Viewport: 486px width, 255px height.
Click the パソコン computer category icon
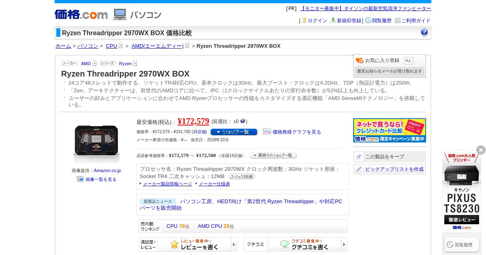click(120, 15)
